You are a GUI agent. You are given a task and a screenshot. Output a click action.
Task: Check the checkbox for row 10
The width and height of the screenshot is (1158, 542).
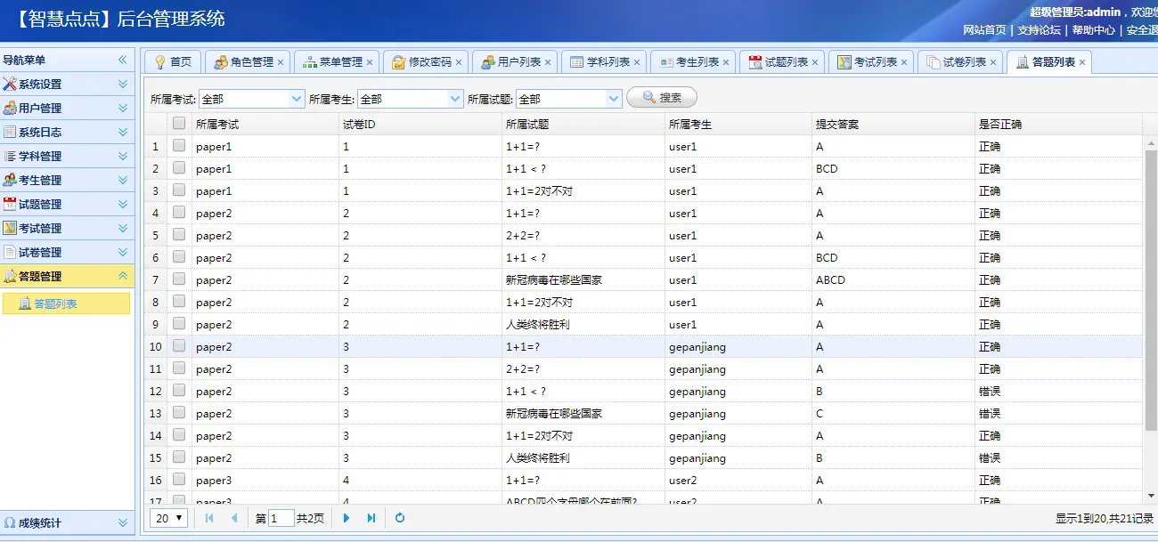point(179,346)
